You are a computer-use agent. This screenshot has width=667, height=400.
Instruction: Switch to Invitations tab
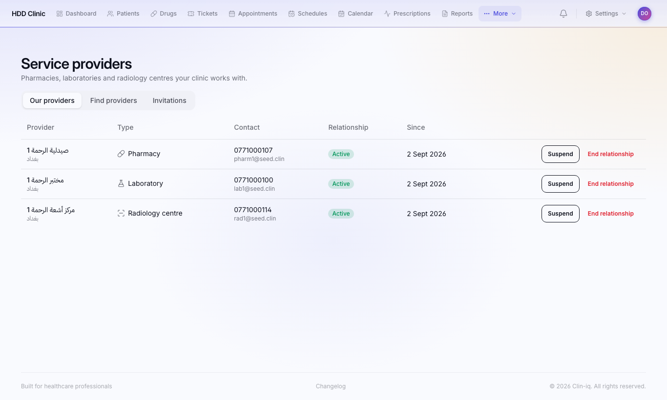coord(169,100)
